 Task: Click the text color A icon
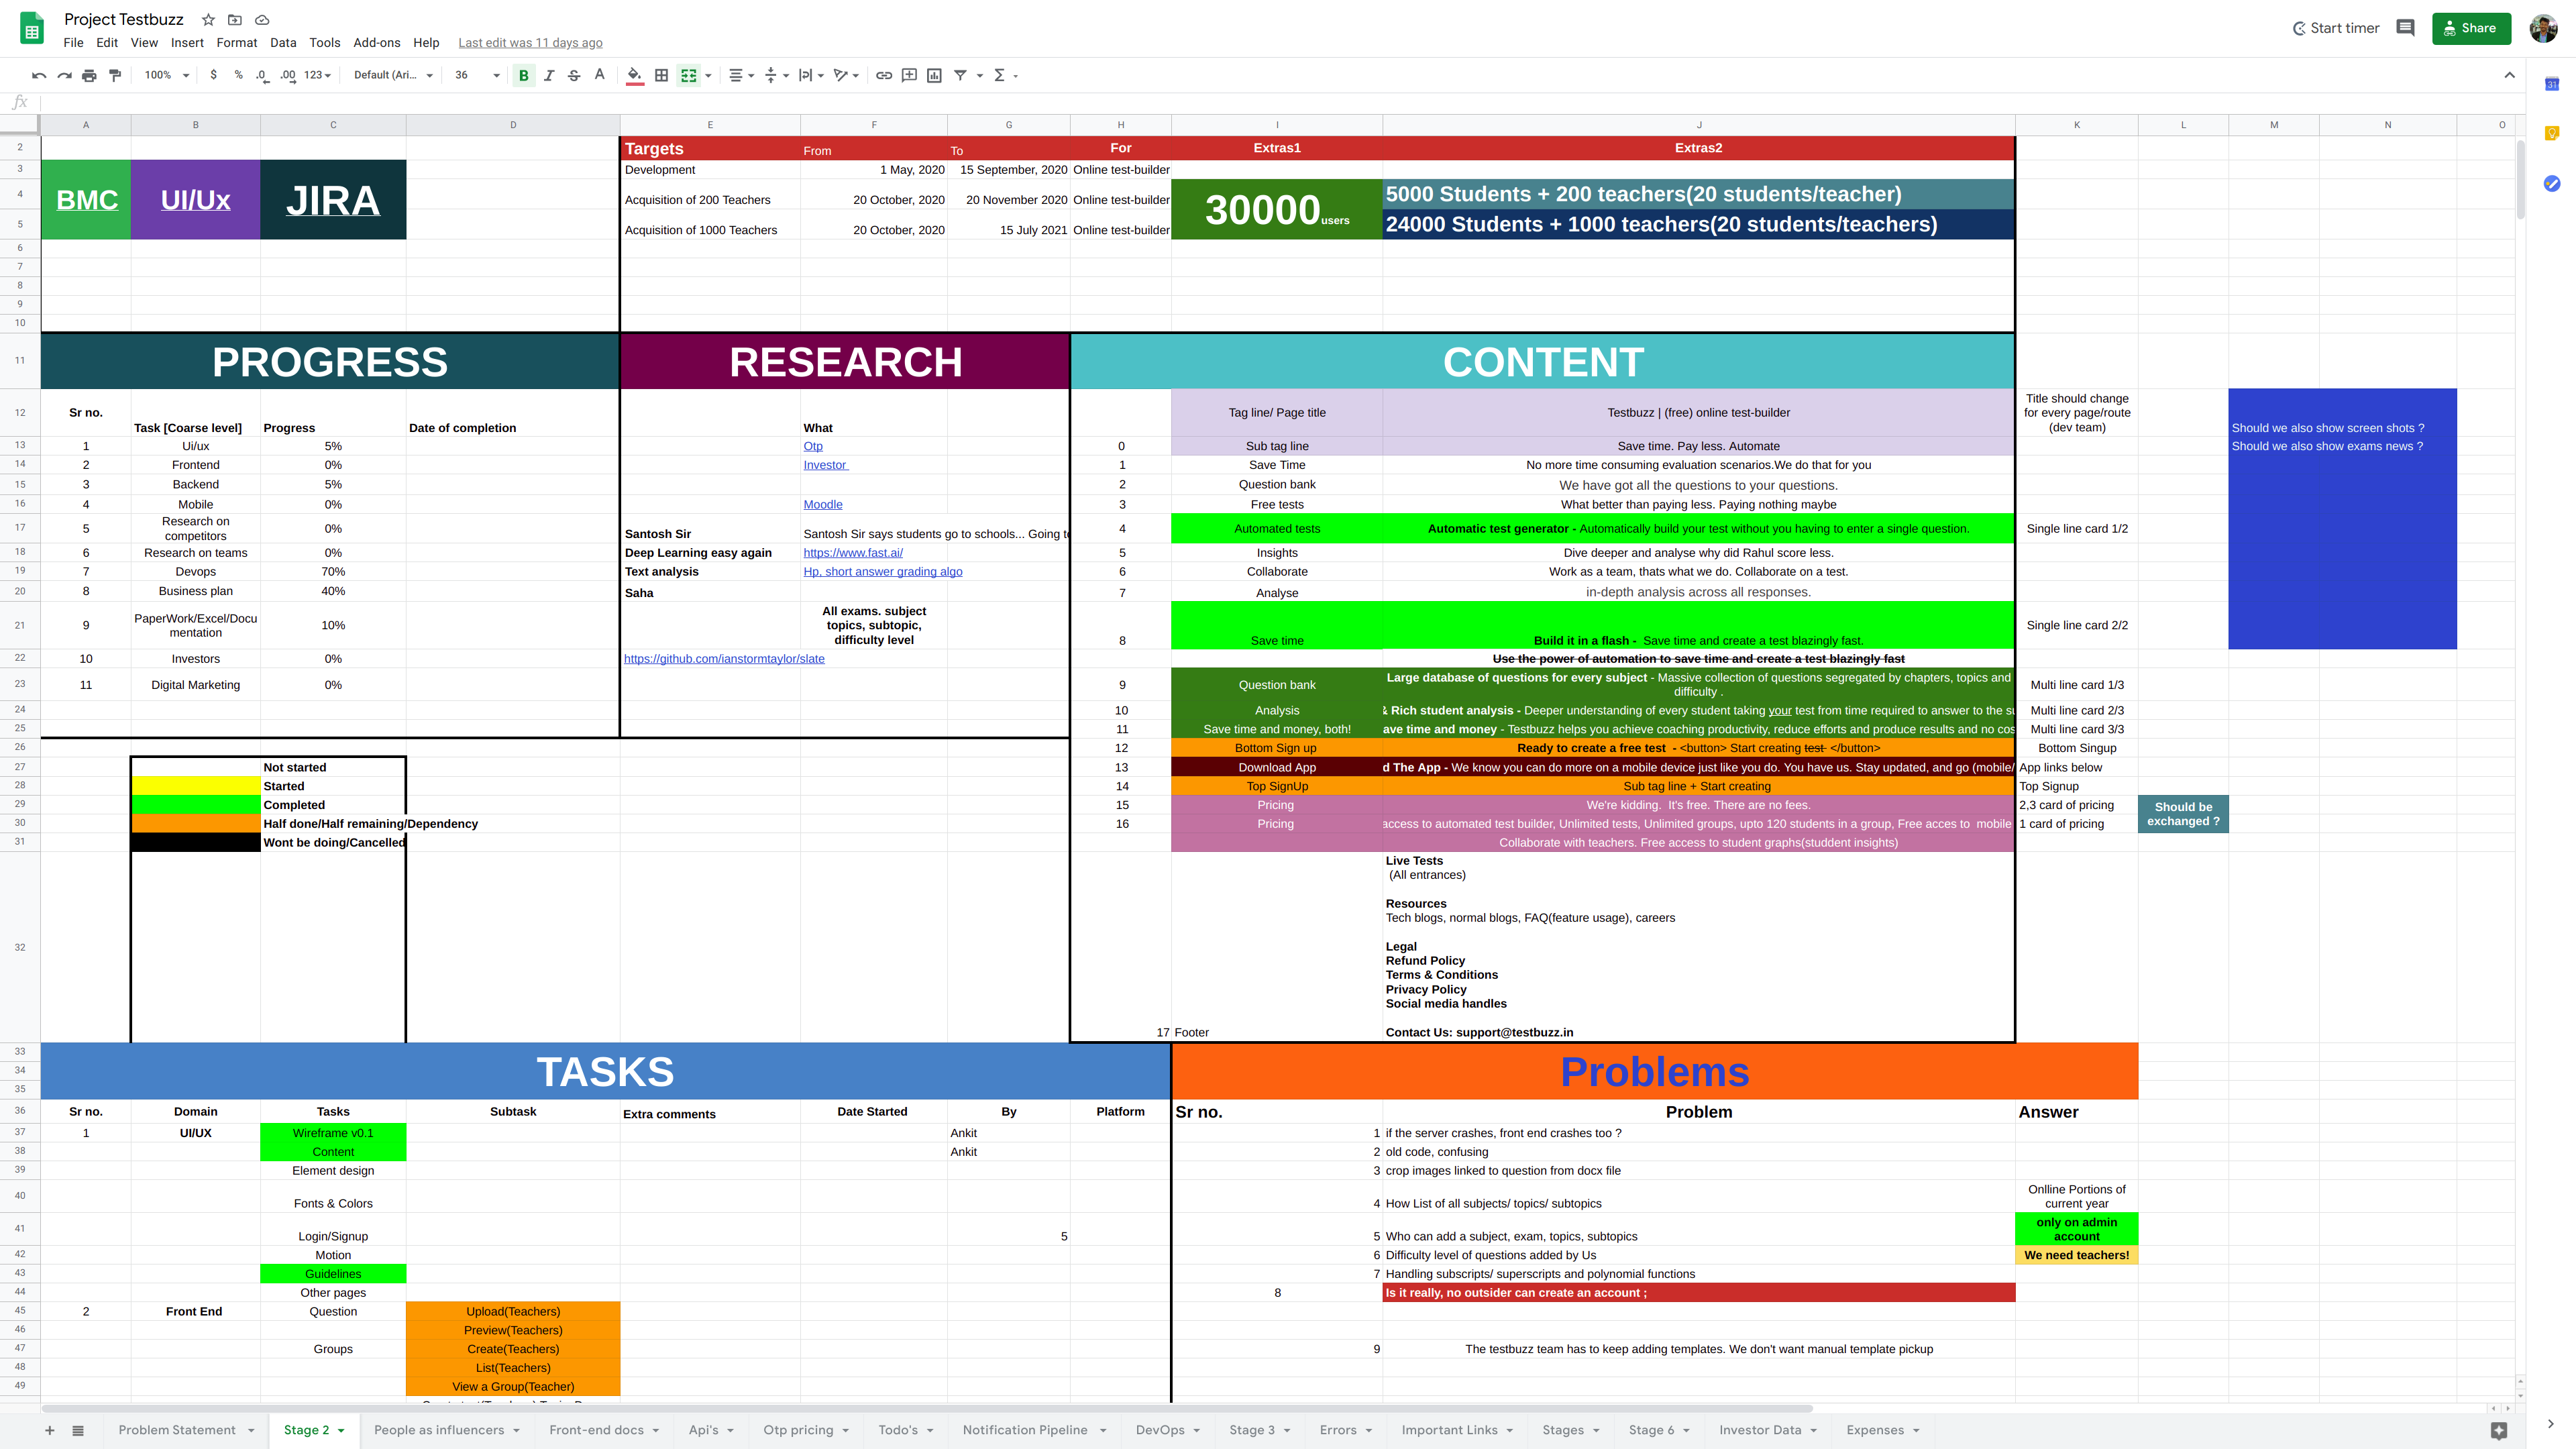599,75
